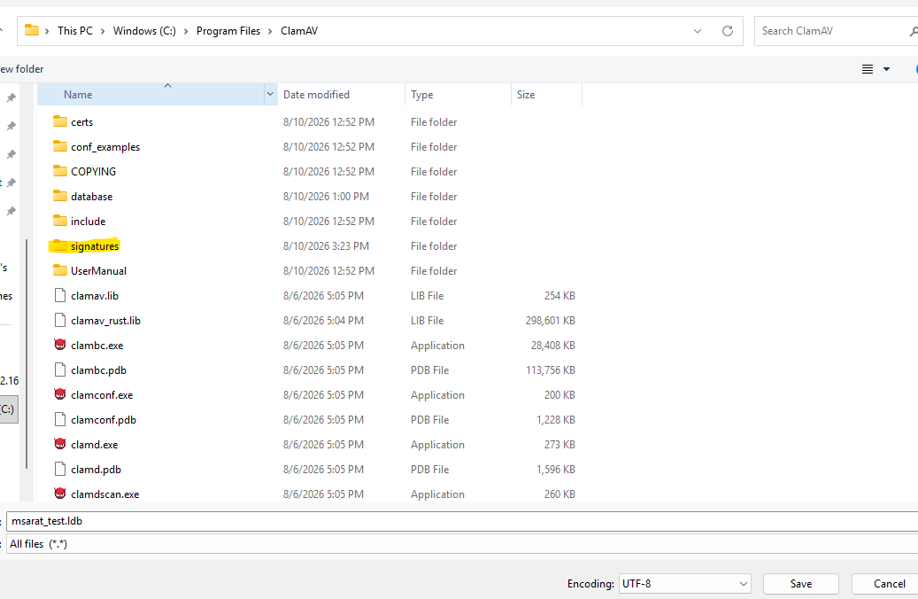Click the clamconf.pdb file icon

tap(59, 419)
